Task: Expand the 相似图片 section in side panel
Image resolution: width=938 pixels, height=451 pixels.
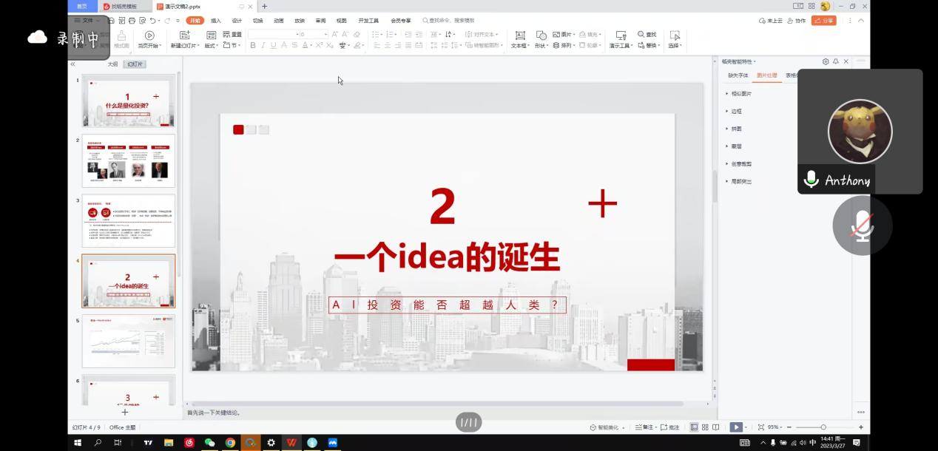Action: point(741,94)
